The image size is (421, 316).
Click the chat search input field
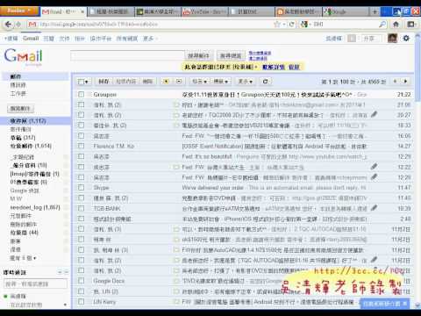point(35,284)
